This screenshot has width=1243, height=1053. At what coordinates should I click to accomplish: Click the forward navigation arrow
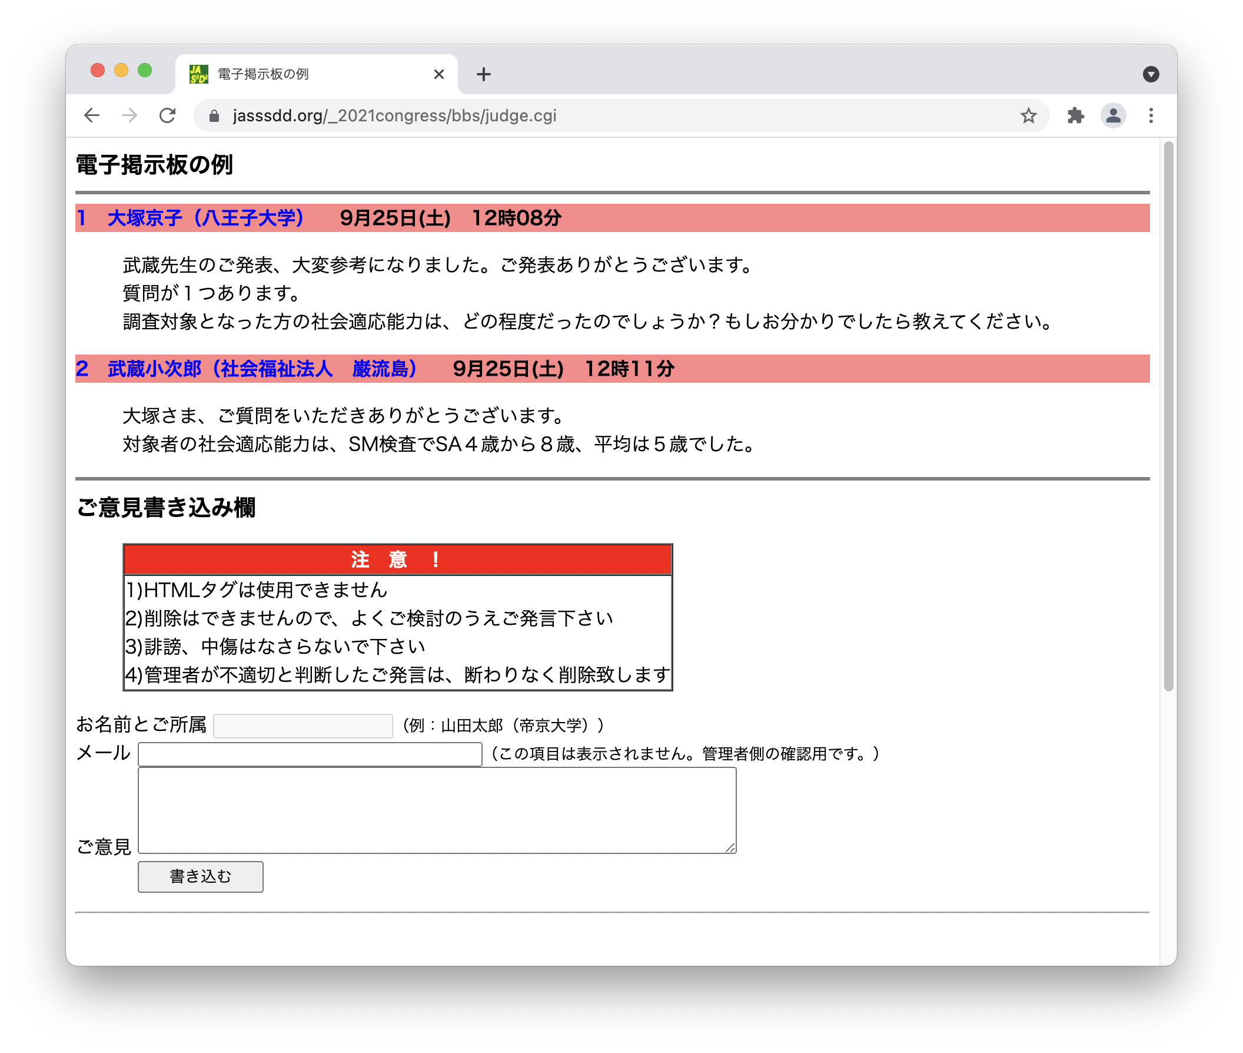click(129, 115)
